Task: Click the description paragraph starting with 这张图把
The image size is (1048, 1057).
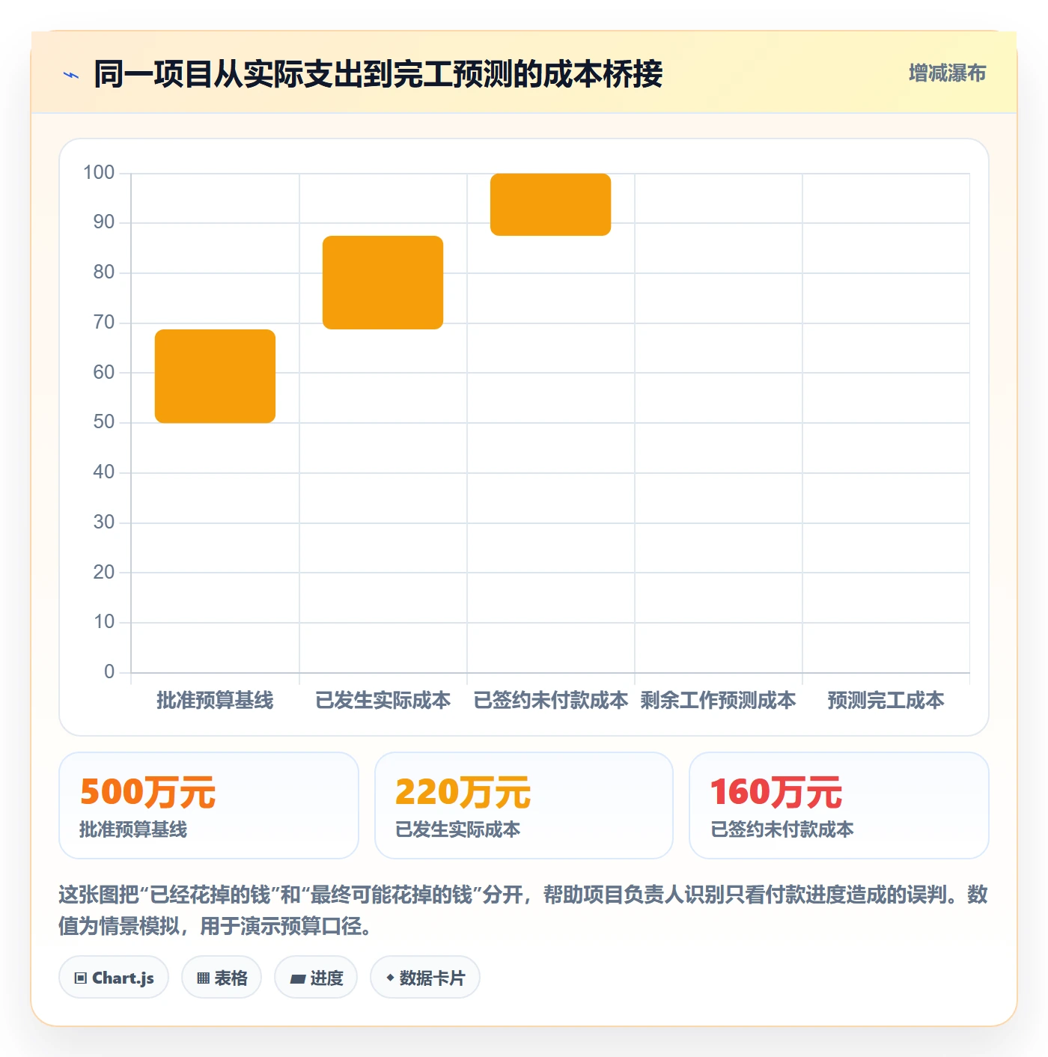Action: 523,910
